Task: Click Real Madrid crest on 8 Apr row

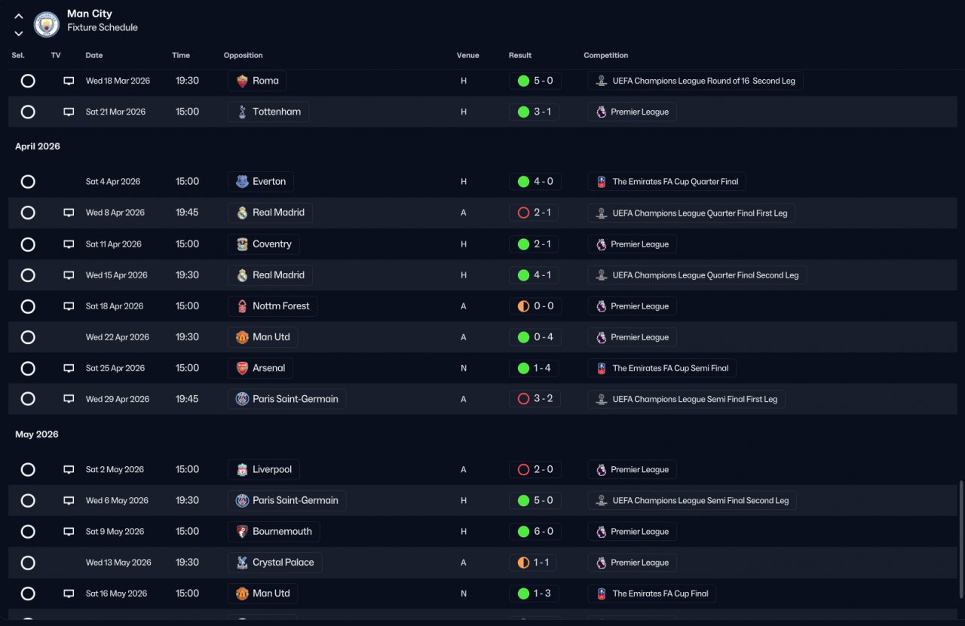Action: click(x=242, y=213)
